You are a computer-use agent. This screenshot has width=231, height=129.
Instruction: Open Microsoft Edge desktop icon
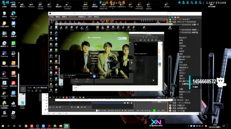coord(13,15)
